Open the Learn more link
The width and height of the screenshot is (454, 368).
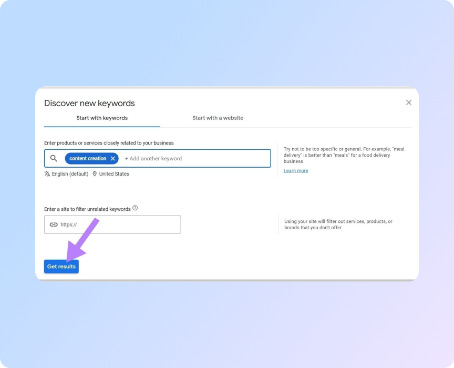(296, 171)
